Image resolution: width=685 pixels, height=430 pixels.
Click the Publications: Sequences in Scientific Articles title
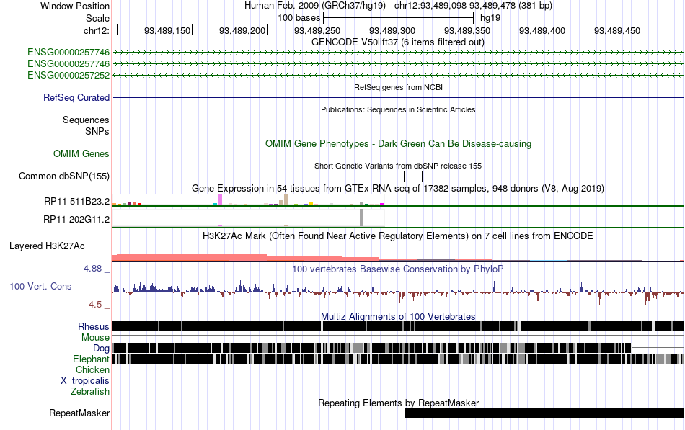coord(398,109)
